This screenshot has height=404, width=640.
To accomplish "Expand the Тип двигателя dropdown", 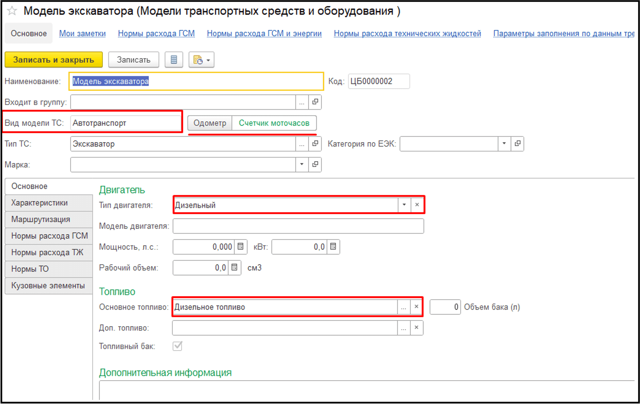I will pos(404,205).
